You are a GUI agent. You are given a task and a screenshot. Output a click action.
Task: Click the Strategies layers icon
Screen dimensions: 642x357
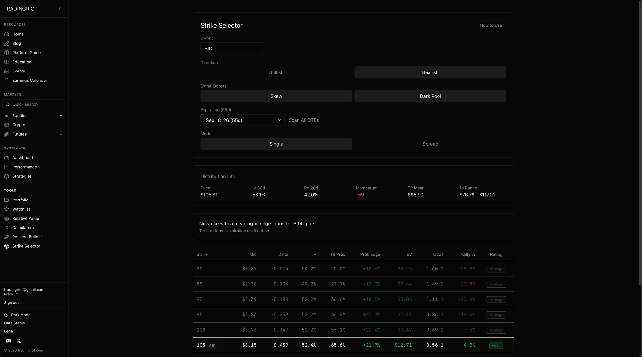7,176
